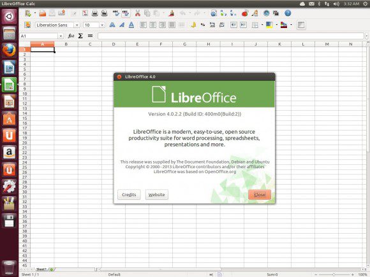Switch to the Sheet1 tab

point(41,269)
